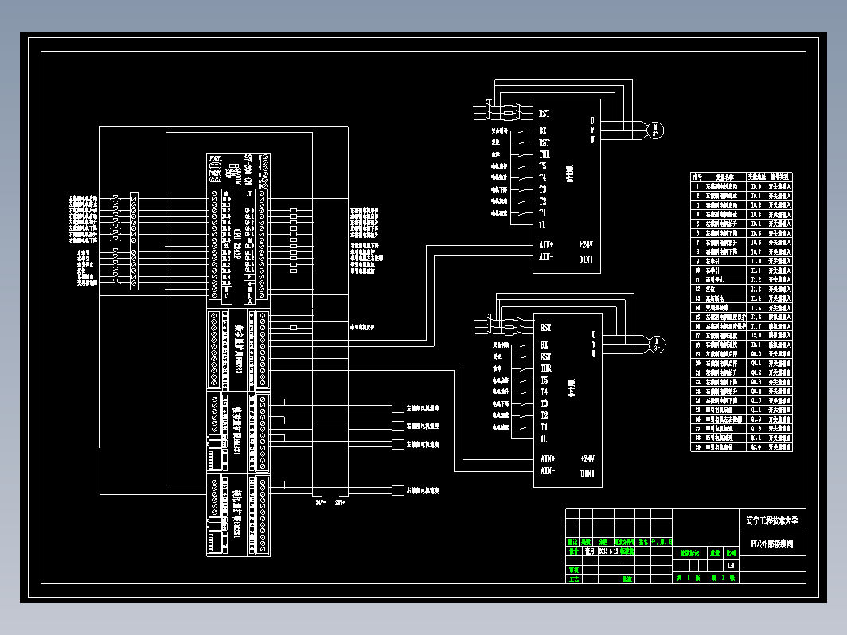Click the lower three-phase motor symbol
This screenshot has height=635, width=847.
click(657, 345)
